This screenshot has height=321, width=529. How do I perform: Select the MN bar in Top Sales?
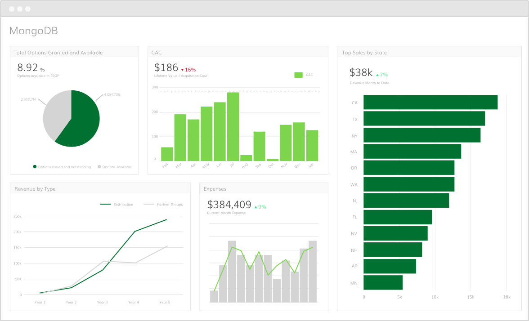pyautogui.click(x=383, y=283)
